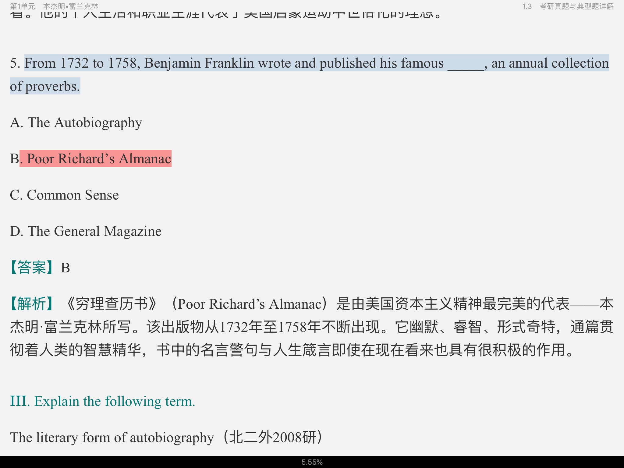Screen dimensions: 624x468
Task: Tap the 5.55% reading progress indicator
Action: tap(312, 462)
